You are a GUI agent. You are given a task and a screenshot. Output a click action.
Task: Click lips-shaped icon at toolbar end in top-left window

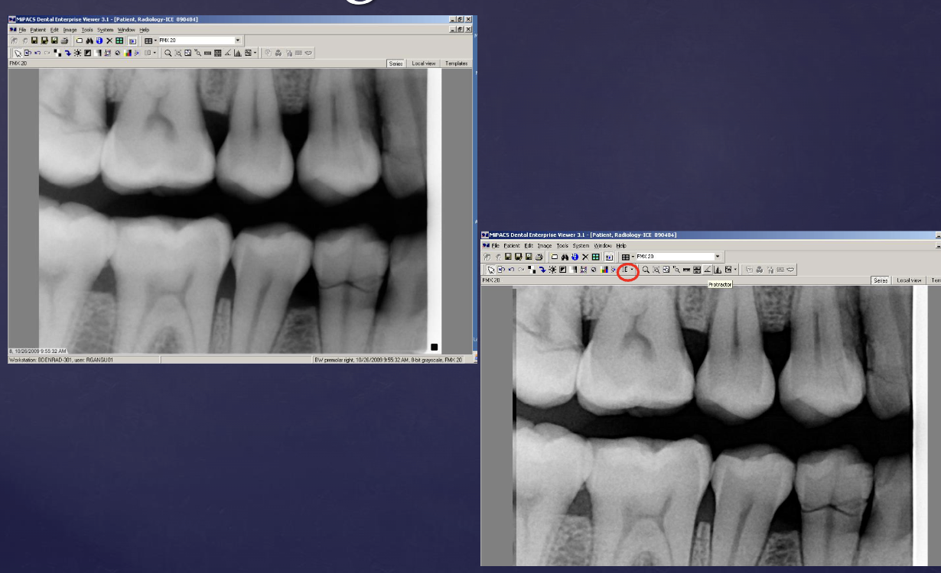[308, 53]
